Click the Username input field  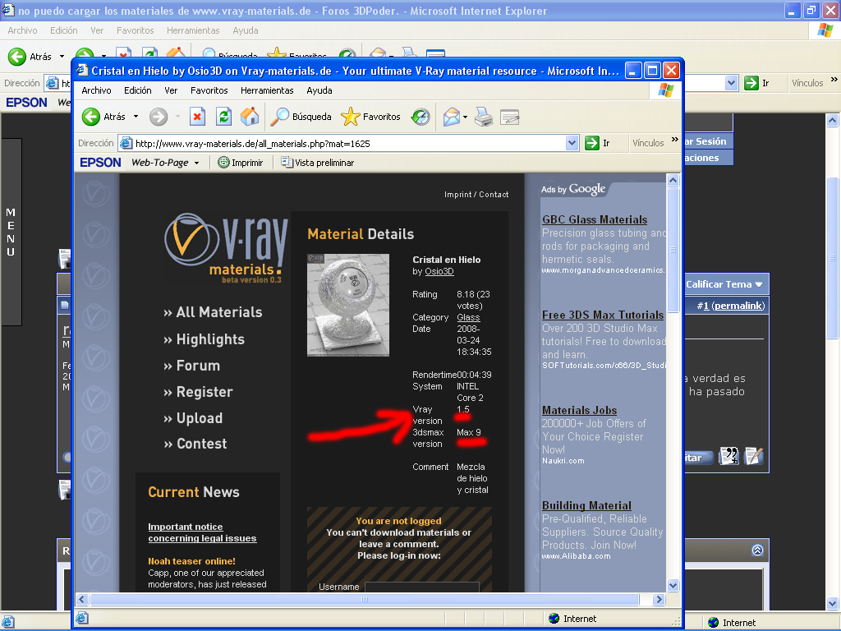coord(421,587)
